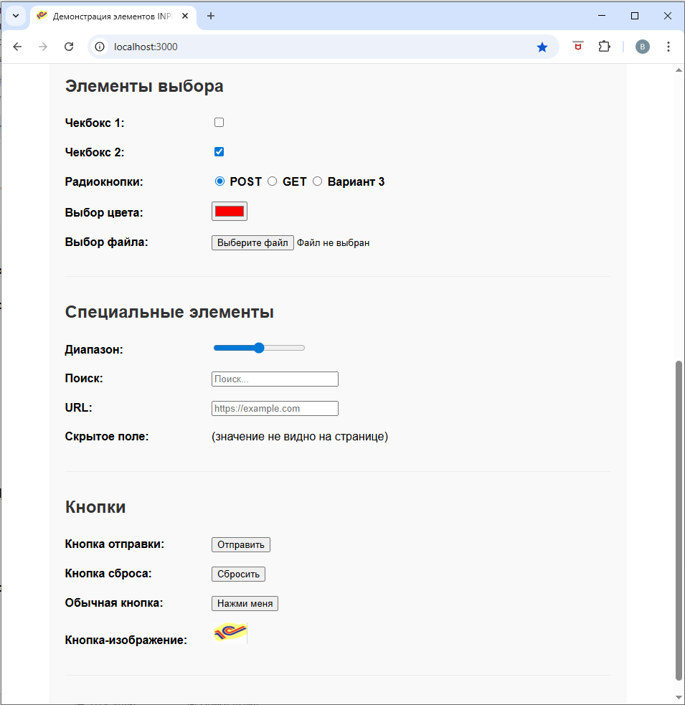Open a new browser tab
Image resolution: width=685 pixels, height=705 pixels.
pyautogui.click(x=210, y=16)
